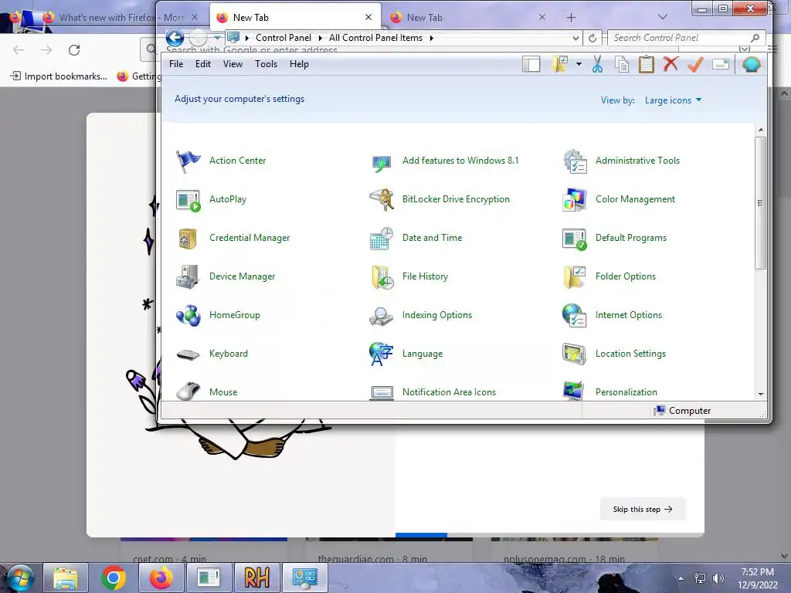Open the View menu
This screenshot has height=593, width=791.
point(233,64)
